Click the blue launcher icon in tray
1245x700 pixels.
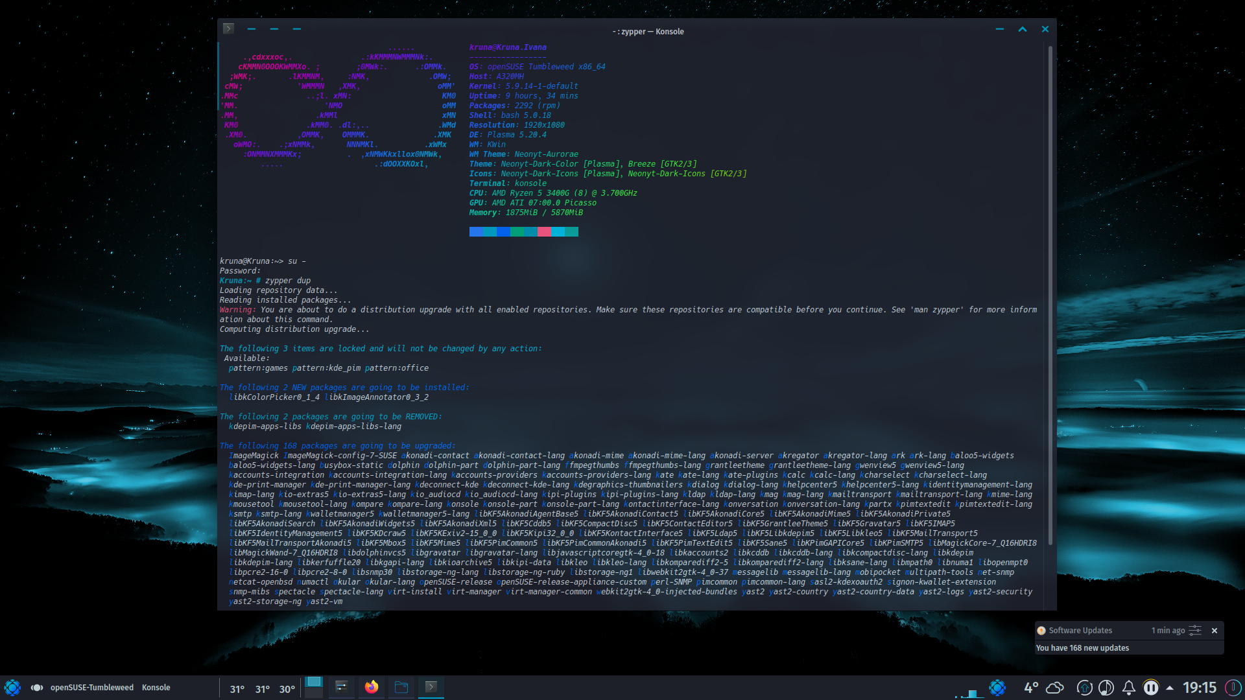(x=997, y=688)
